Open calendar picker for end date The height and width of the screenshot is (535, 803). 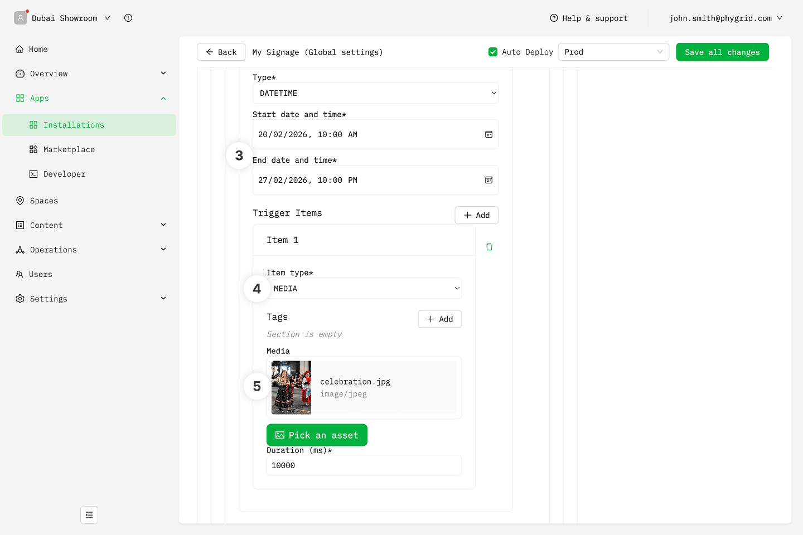point(488,180)
